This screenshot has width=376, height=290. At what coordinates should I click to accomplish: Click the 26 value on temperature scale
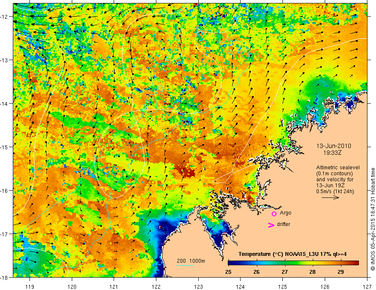[256, 272]
